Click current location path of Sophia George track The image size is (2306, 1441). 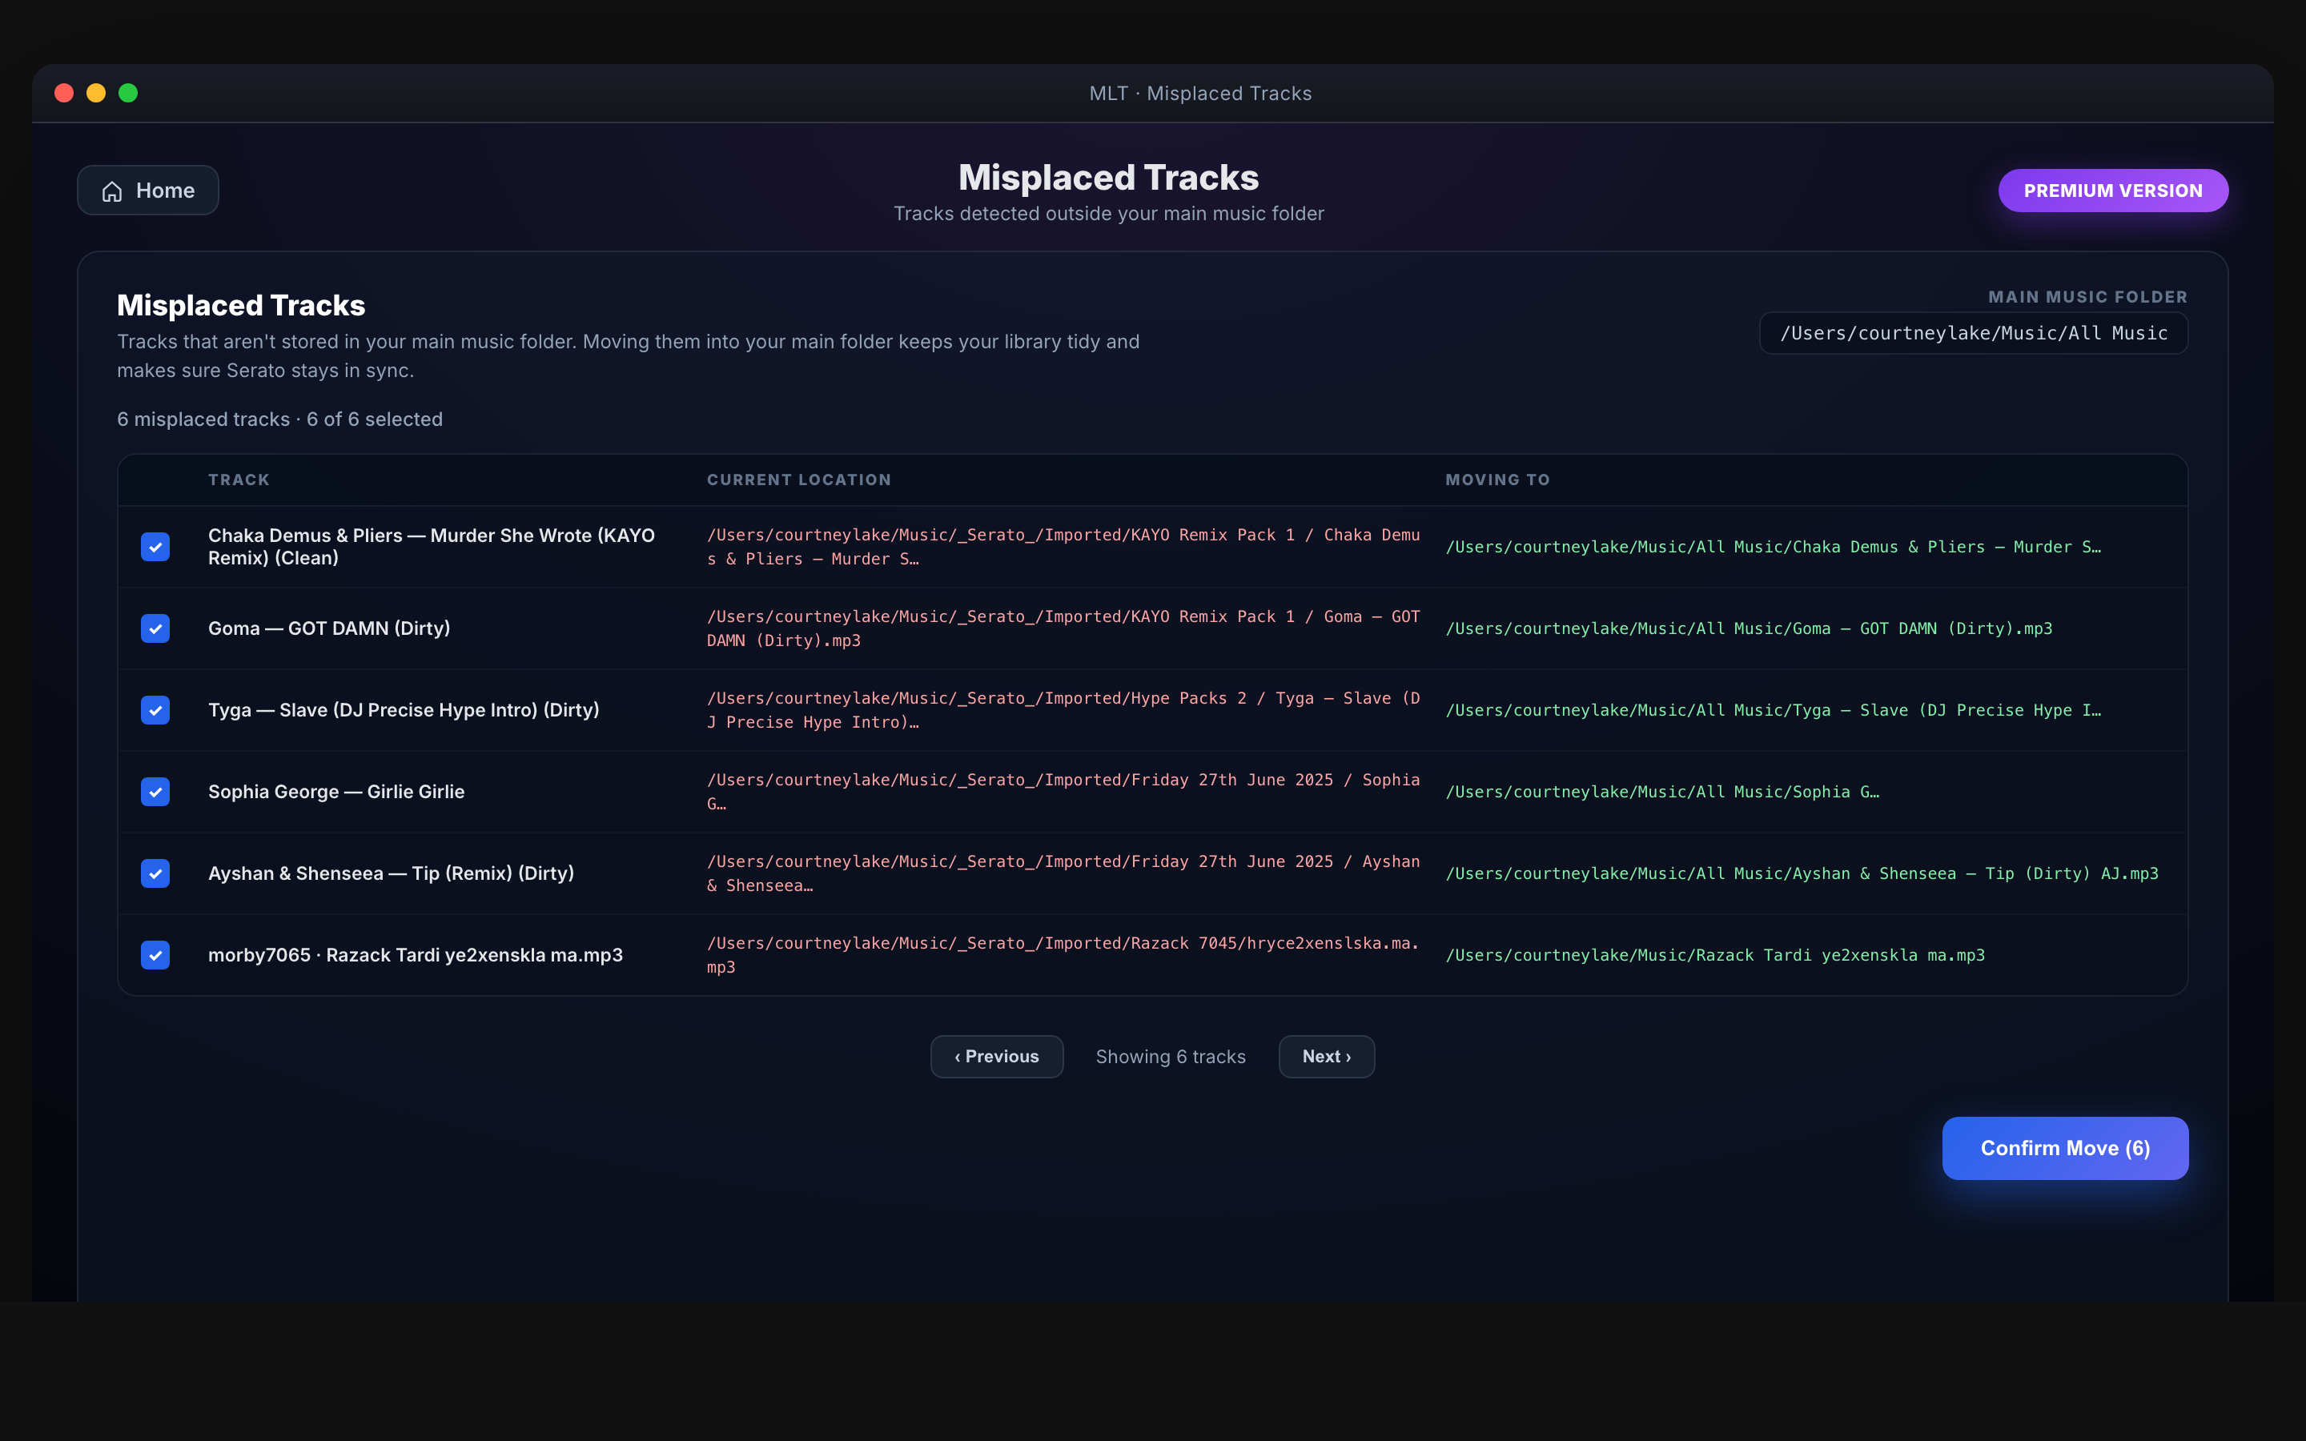1063,792
